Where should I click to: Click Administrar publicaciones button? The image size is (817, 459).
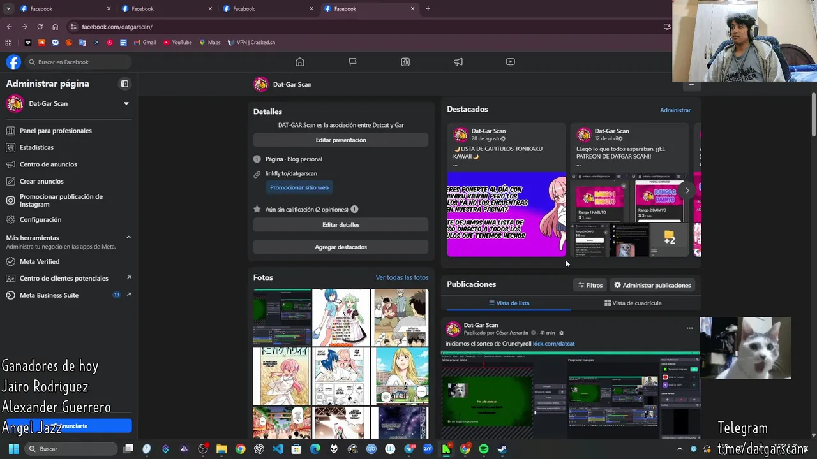click(x=652, y=285)
